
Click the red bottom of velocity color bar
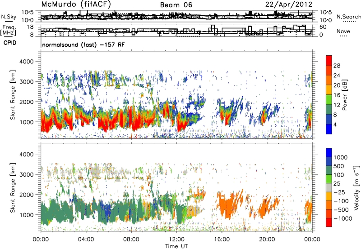pos(329,222)
